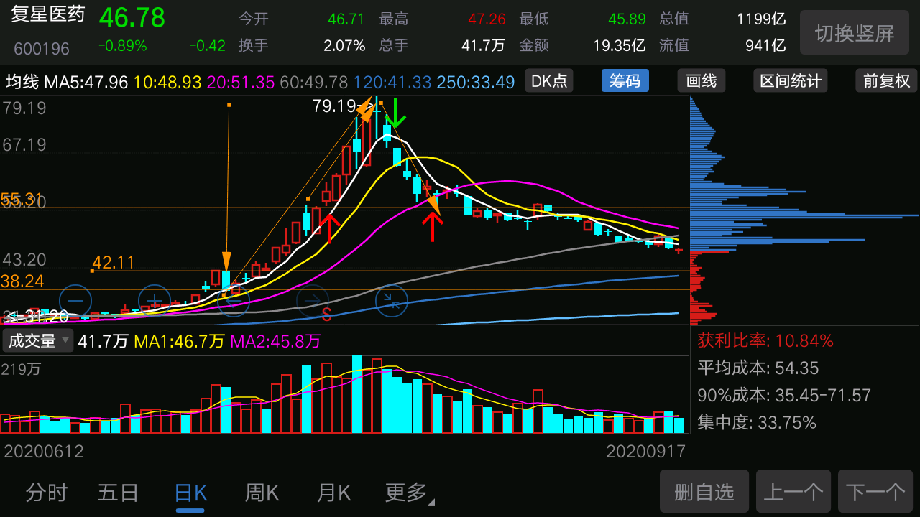Tap the end date 20200917
The image size is (920, 517).
[646, 451]
